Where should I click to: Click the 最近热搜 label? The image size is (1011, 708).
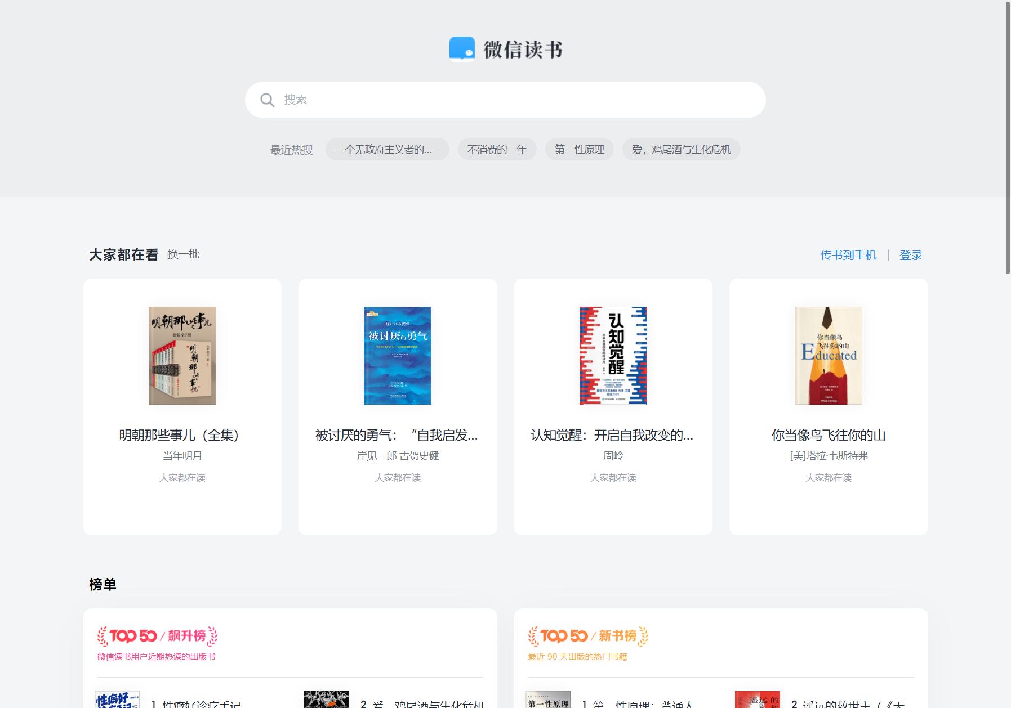click(x=291, y=150)
